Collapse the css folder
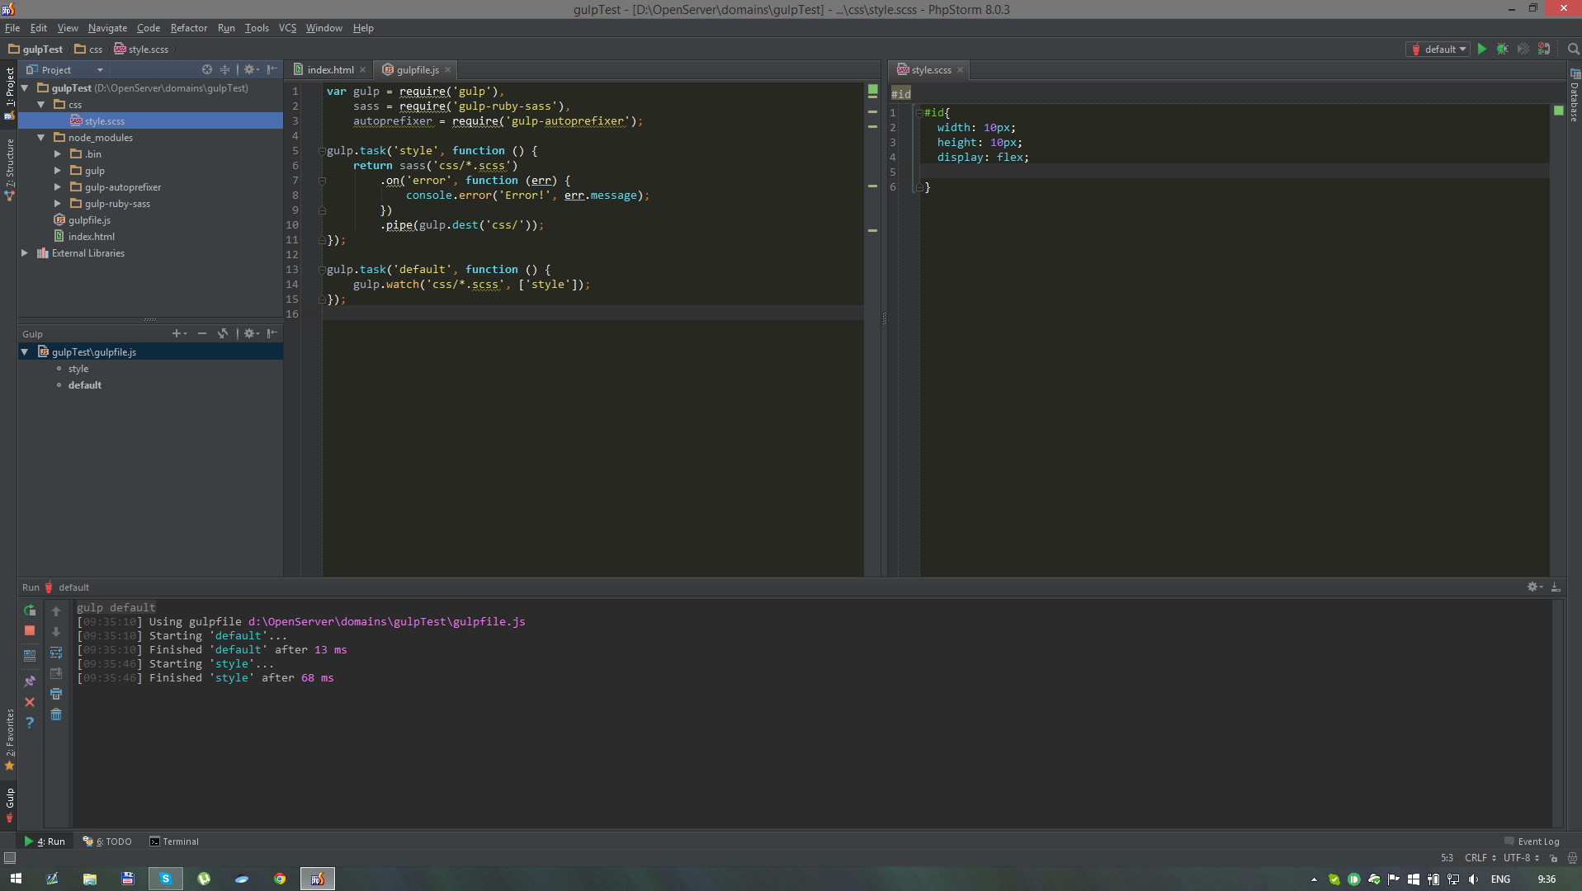This screenshot has height=891, width=1582. pyautogui.click(x=40, y=105)
